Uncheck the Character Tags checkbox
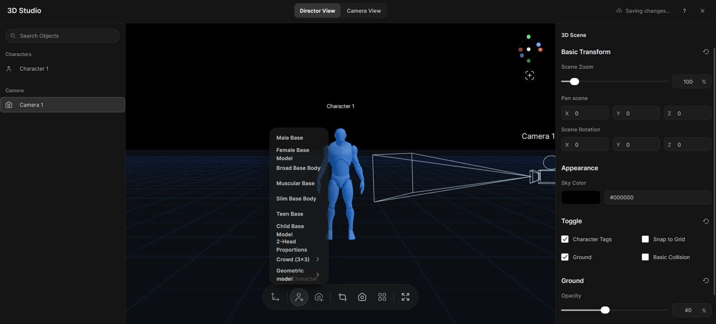This screenshot has height=324, width=716. point(565,239)
